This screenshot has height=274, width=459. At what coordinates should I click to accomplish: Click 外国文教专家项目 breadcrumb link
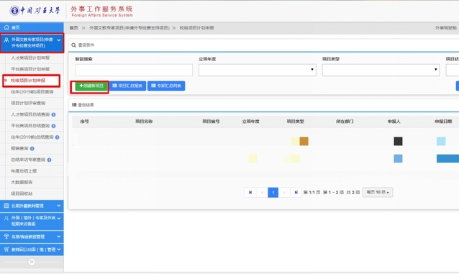pyautogui.click(x=129, y=28)
